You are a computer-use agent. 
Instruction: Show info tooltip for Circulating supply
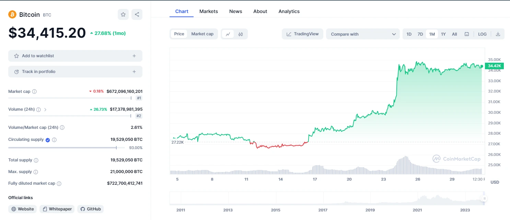[54, 140]
